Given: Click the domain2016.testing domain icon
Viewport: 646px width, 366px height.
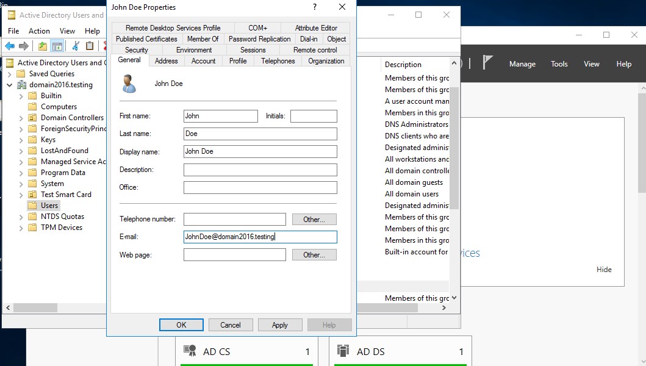Looking at the screenshot, I should click(22, 85).
